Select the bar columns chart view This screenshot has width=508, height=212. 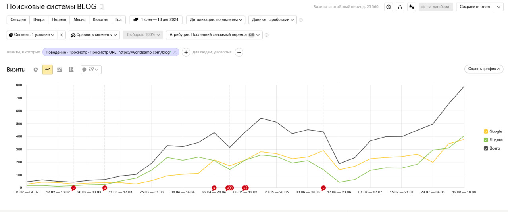(71, 70)
